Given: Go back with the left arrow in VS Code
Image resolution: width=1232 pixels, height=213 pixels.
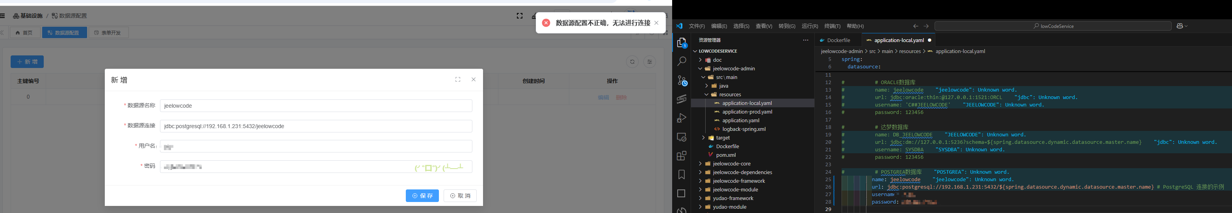Looking at the screenshot, I should click(x=915, y=26).
